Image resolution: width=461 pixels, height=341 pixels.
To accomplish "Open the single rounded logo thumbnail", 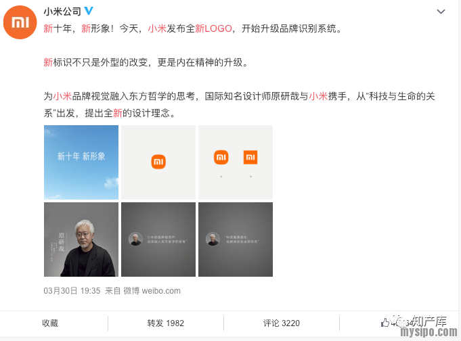I will click(x=158, y=162).
